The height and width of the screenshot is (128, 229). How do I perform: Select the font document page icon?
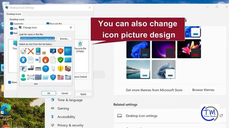pyautogui.click(x=31, y=60)
